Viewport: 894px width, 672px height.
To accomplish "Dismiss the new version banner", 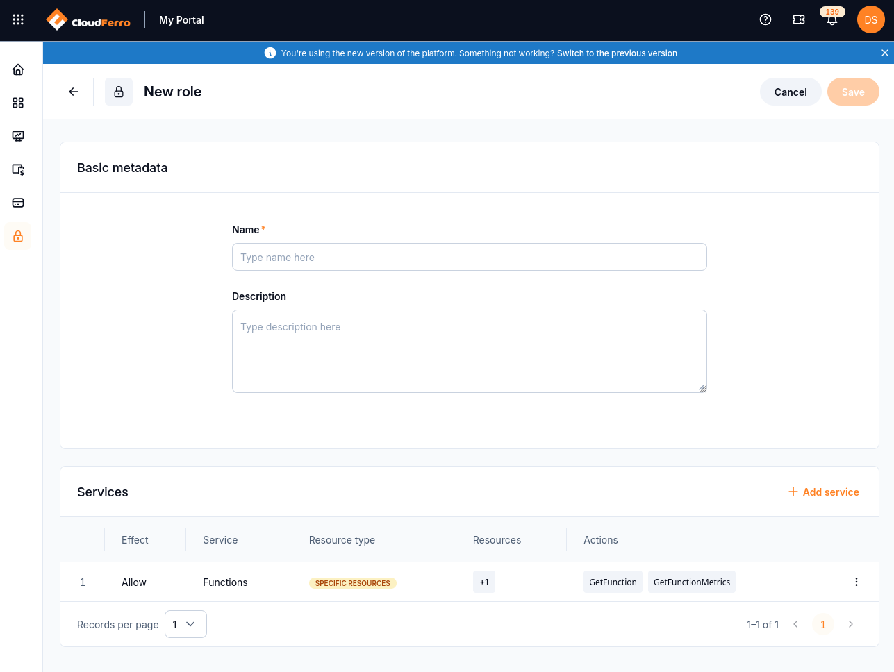I will point(884,53).
